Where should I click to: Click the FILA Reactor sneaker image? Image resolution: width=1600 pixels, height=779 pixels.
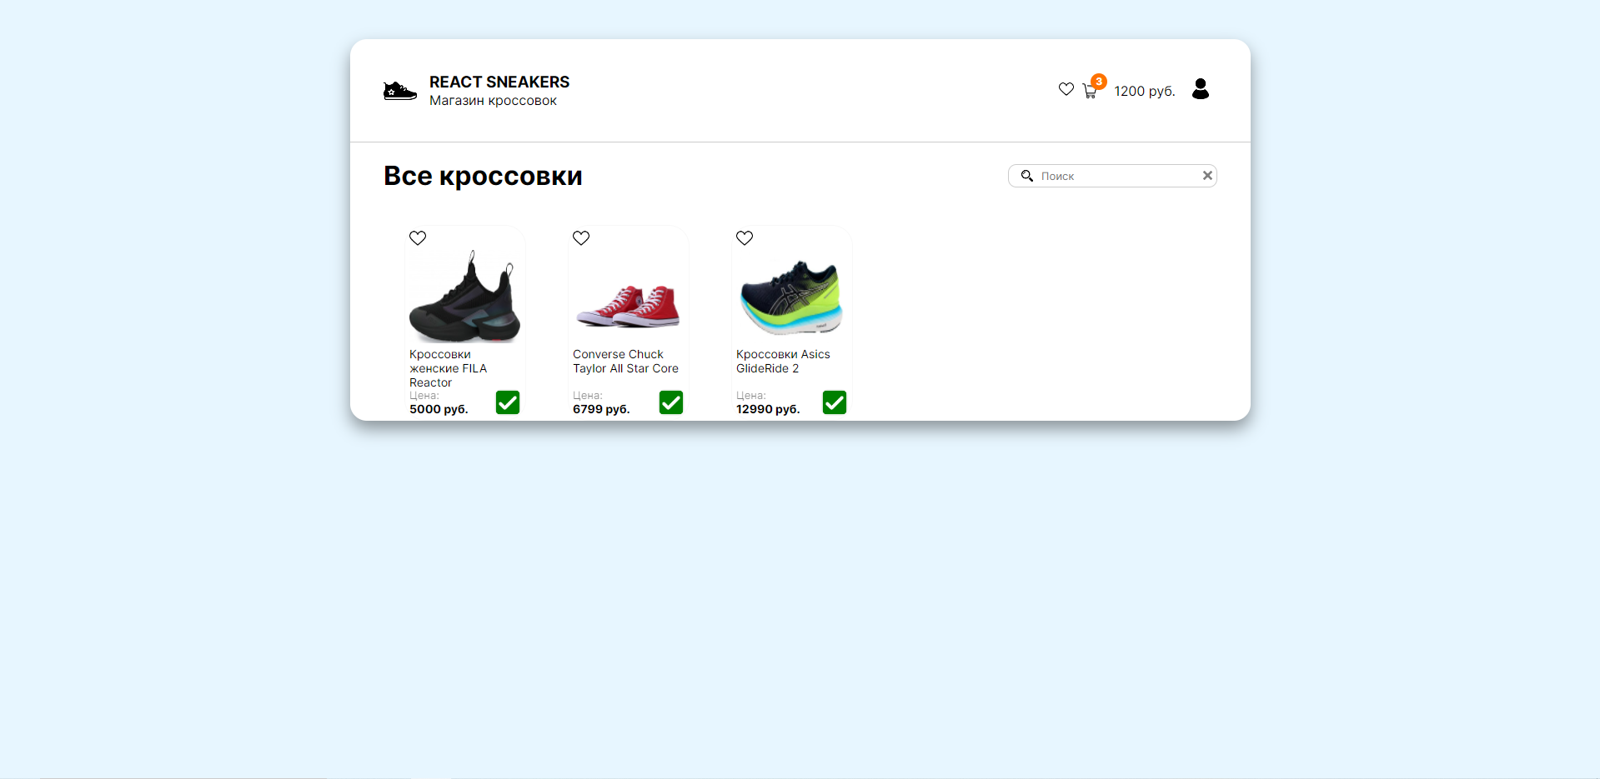pyautogui.click(x=464, y=296)
